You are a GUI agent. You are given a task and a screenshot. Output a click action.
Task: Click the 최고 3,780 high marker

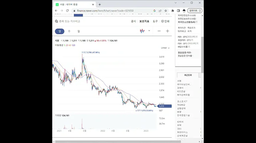[x=91, y=52]
